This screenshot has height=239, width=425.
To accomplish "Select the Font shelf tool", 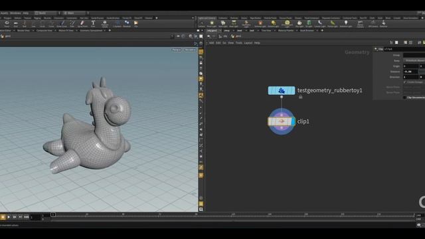I will (x=93, y=24).
